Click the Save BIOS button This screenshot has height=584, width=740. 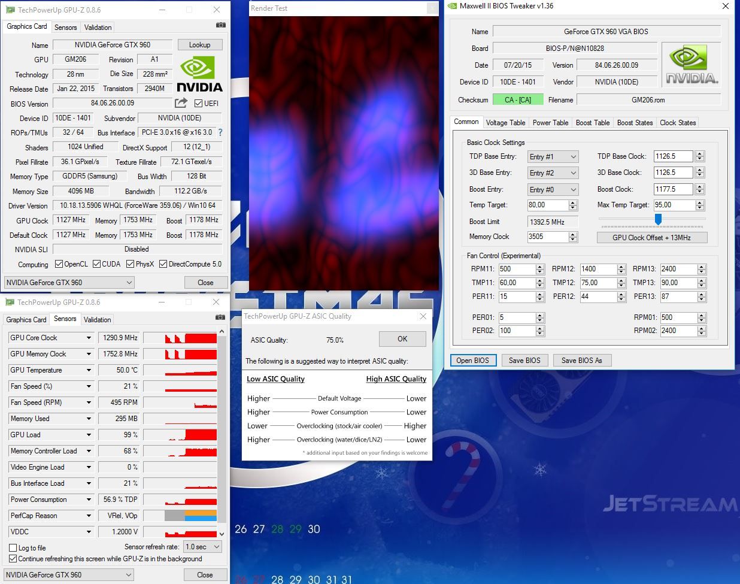[524, 360]
